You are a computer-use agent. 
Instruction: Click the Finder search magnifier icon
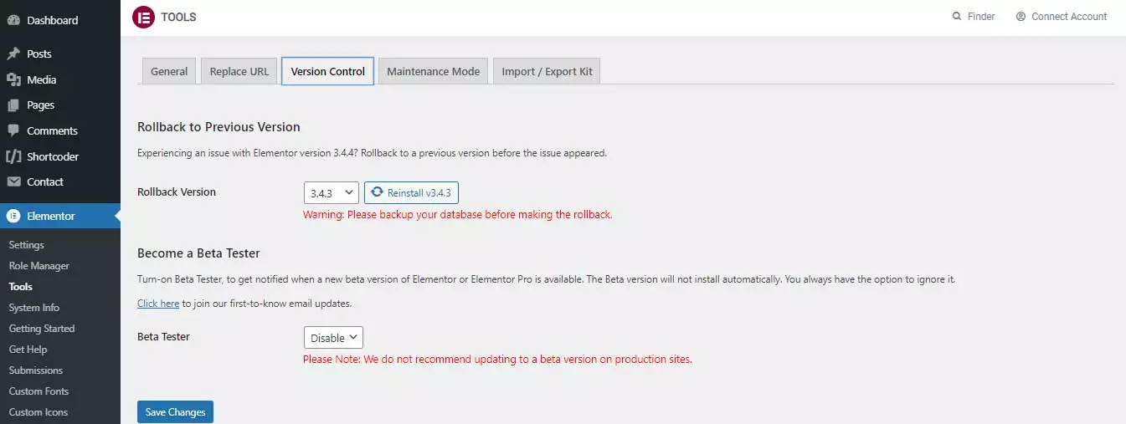[x=957, y=17]
